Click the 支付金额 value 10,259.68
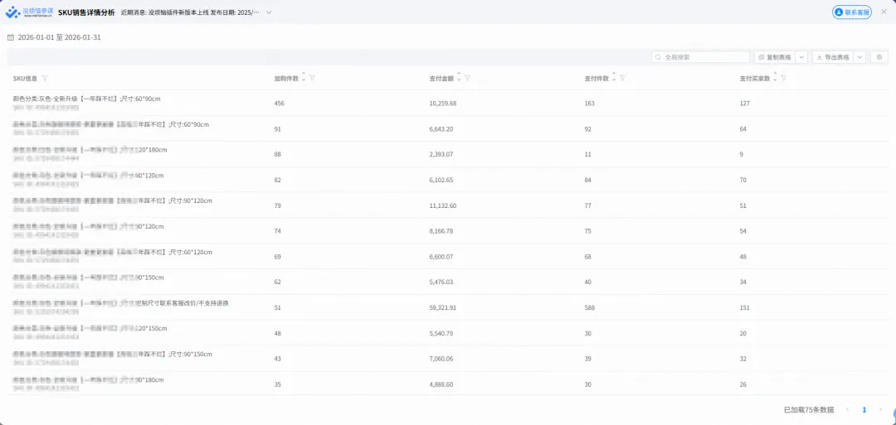 tap(443, 104)
